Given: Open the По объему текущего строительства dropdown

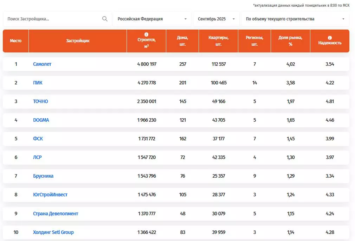Looking at the screenshot, I should coord(295,19).
